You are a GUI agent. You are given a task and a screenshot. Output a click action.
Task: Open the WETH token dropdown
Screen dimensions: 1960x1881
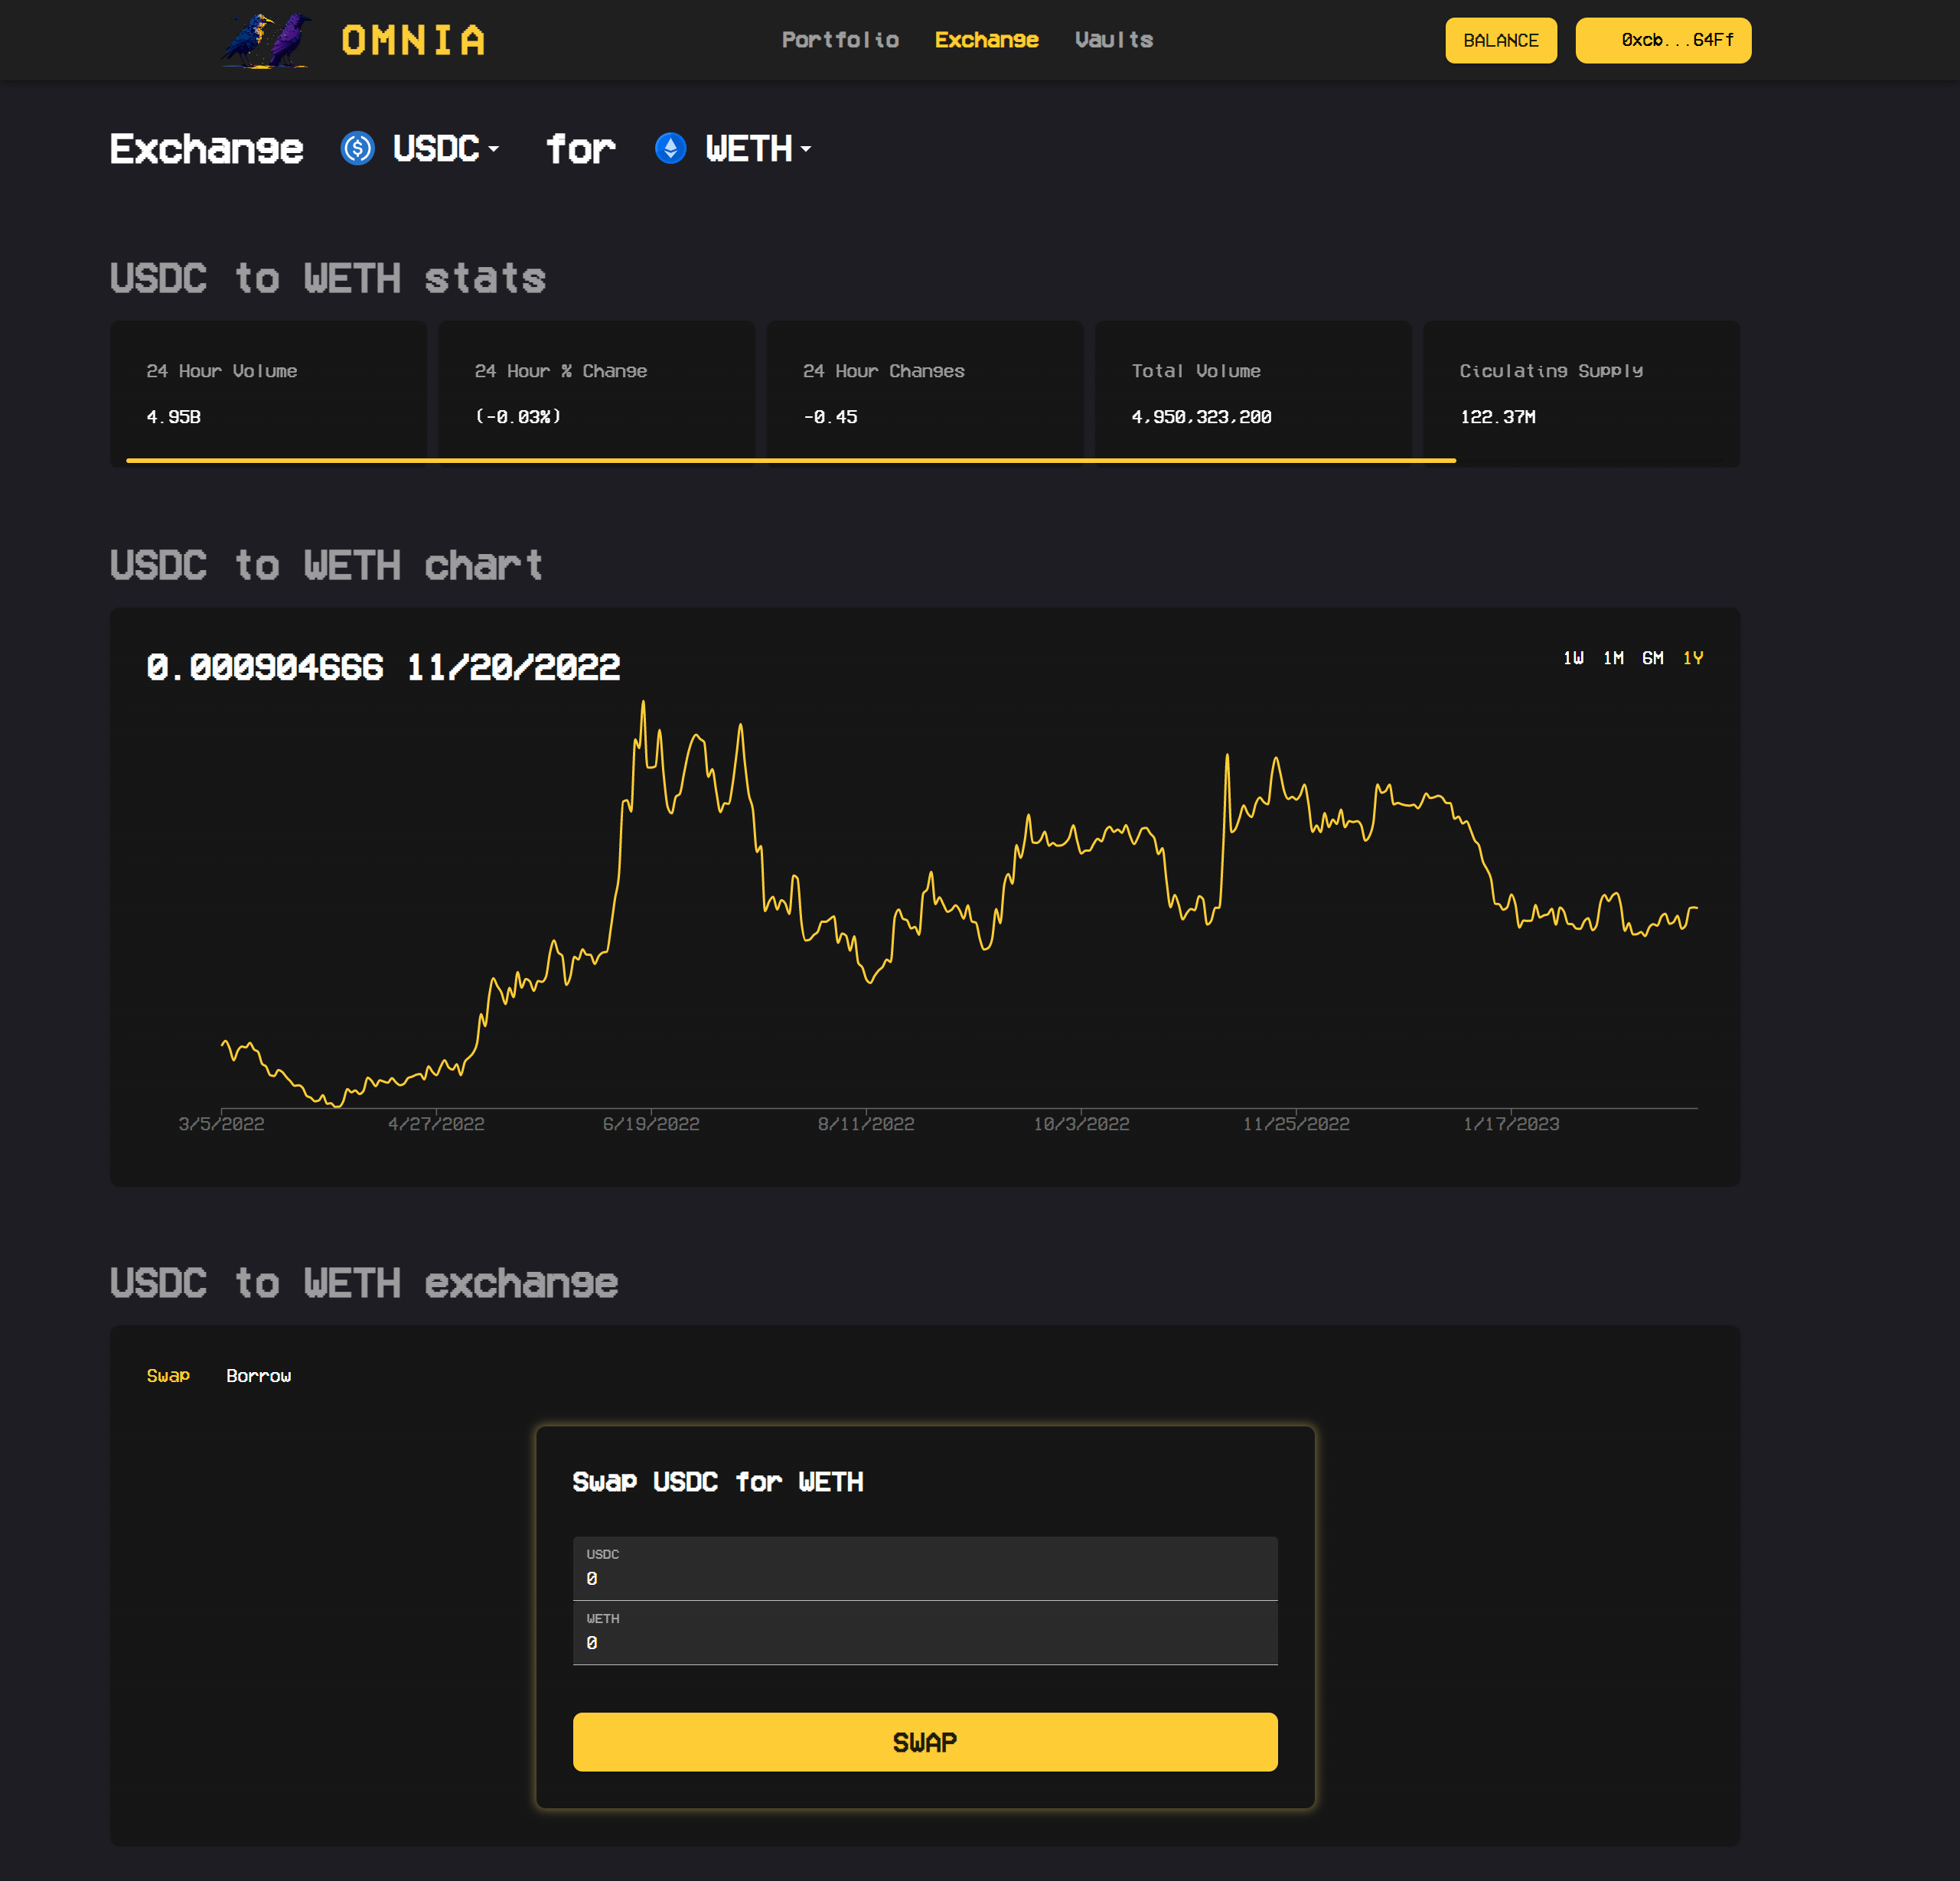click(x=758, y=148)
